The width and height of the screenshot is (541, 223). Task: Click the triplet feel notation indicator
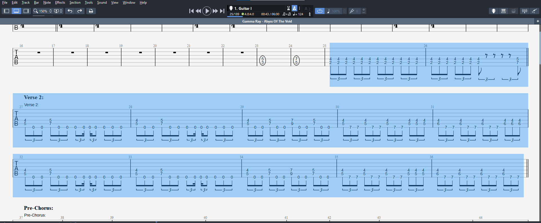point(287,14)
